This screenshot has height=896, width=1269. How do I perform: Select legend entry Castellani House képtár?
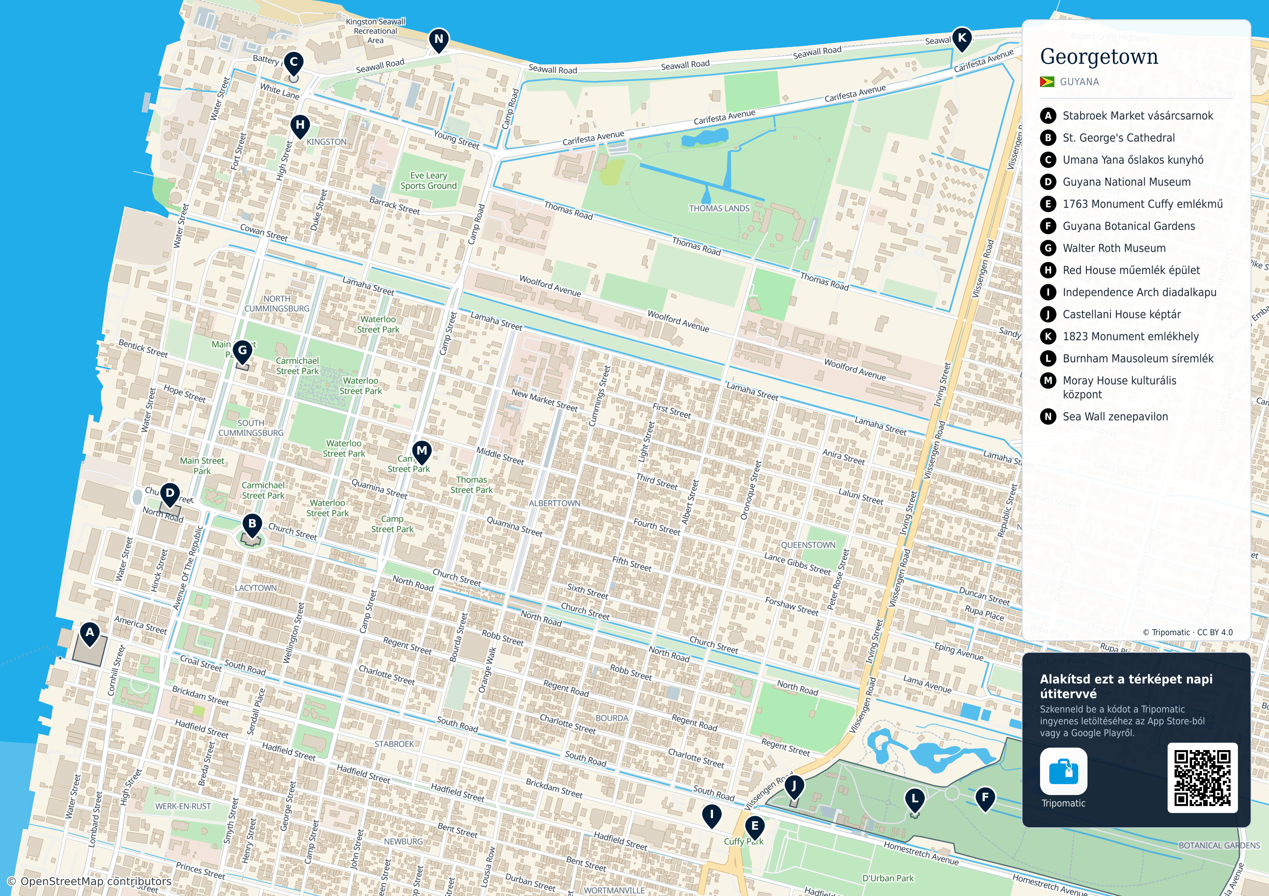[x=1111, y=314]
